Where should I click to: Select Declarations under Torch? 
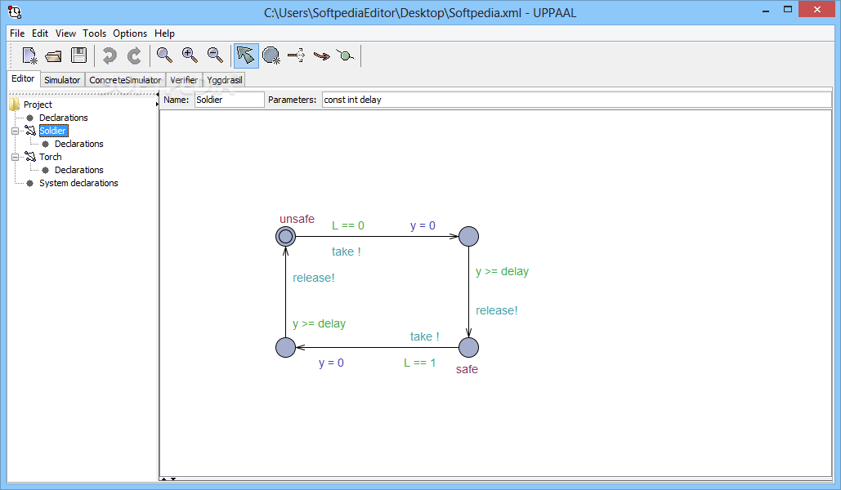pos(78,170)
